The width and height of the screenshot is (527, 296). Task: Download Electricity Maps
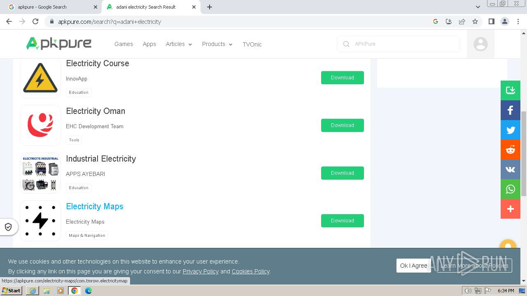[343, 221]
